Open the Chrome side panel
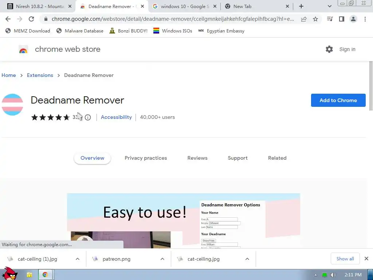Viewport: 373px width, 280px height. (342, 19)
